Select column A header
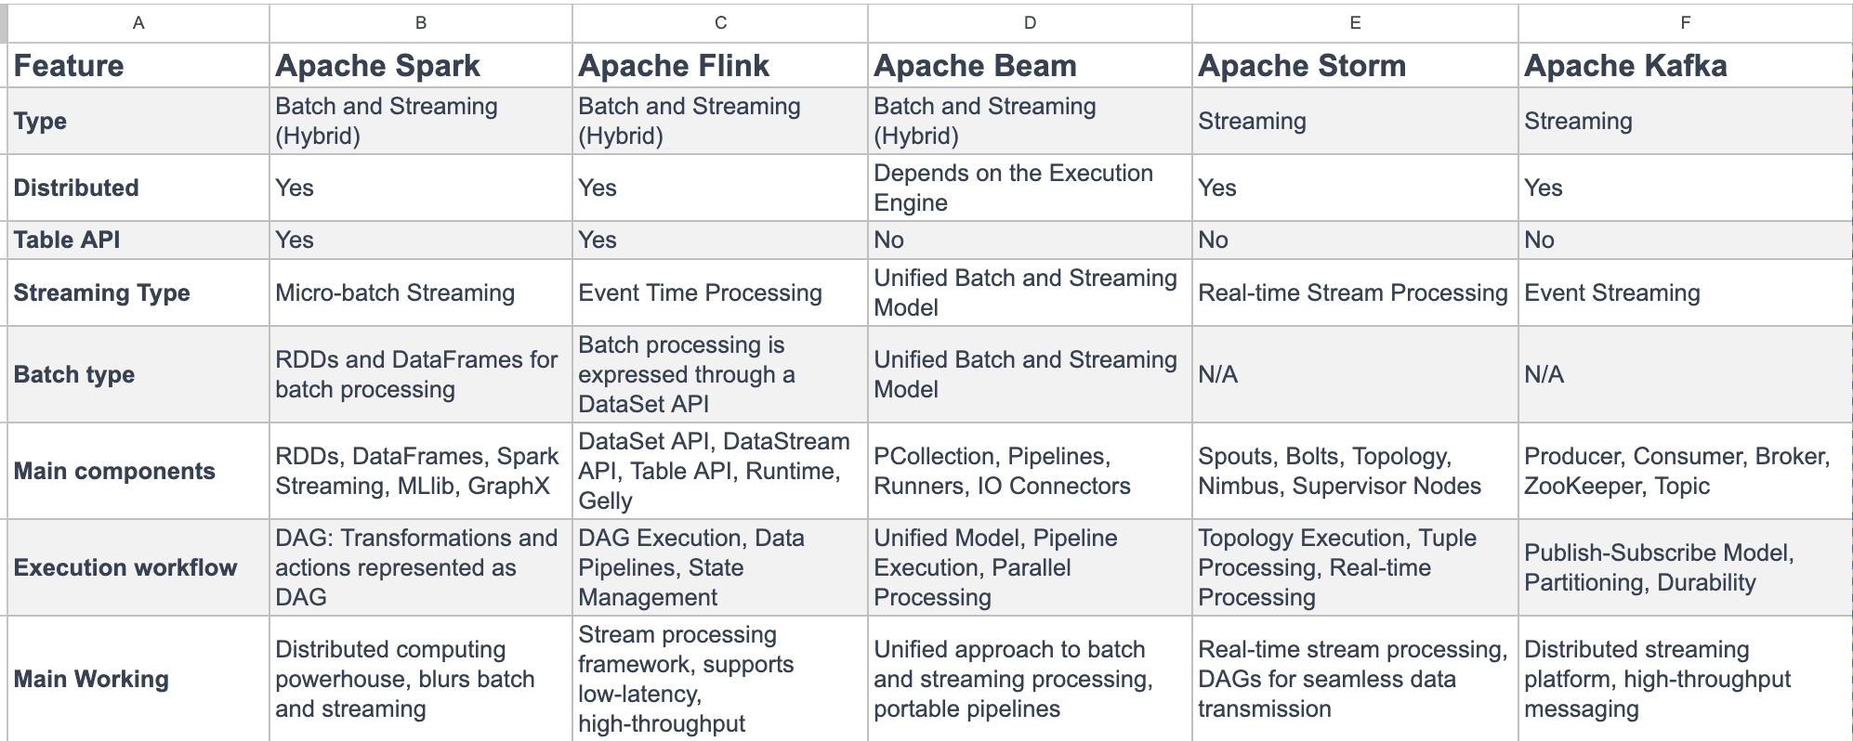1853x741 pixels. coord(138,23)
